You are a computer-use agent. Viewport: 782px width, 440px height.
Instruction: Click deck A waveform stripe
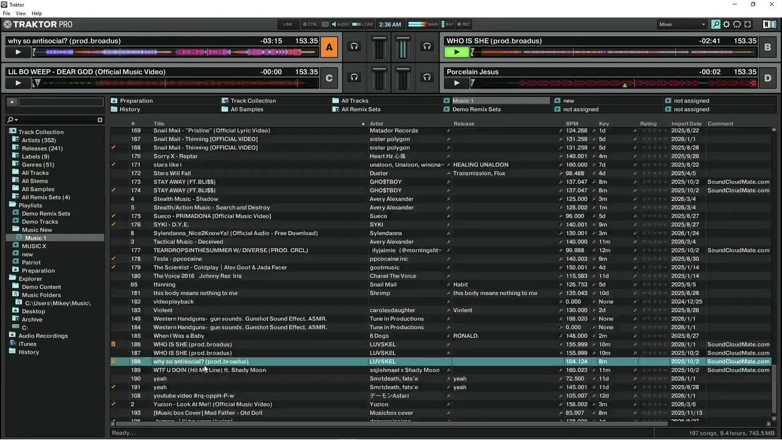176,53
